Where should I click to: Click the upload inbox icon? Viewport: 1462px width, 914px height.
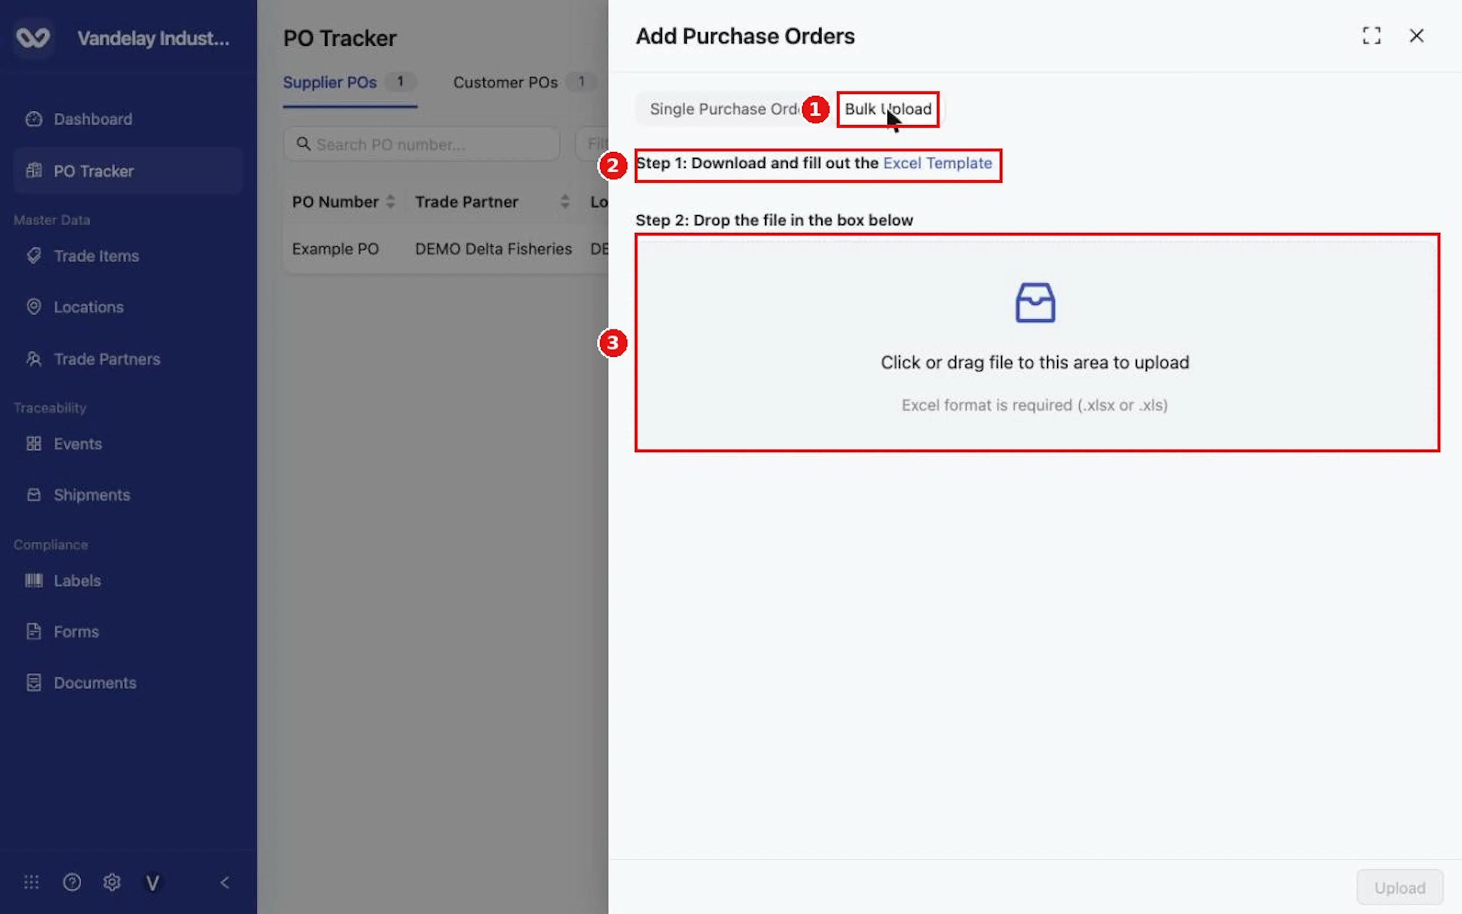1034,303
